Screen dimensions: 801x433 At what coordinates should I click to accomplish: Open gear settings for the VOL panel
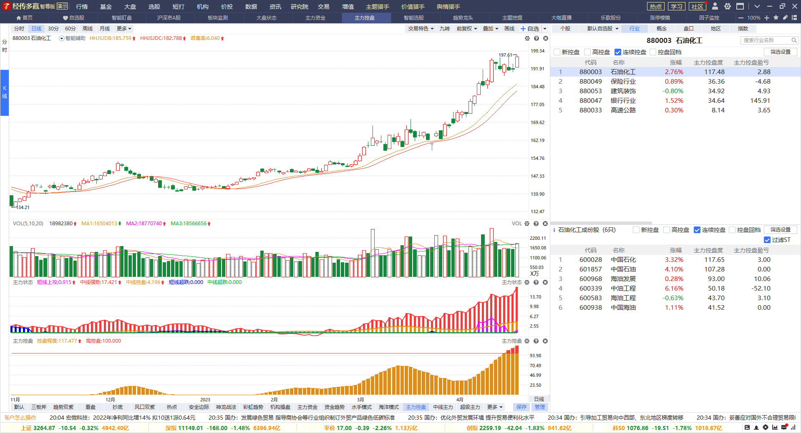(x=527, y=224)
